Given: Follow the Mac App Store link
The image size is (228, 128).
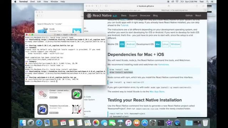Looking at the screenshot, I should click(x=157, y=92).
